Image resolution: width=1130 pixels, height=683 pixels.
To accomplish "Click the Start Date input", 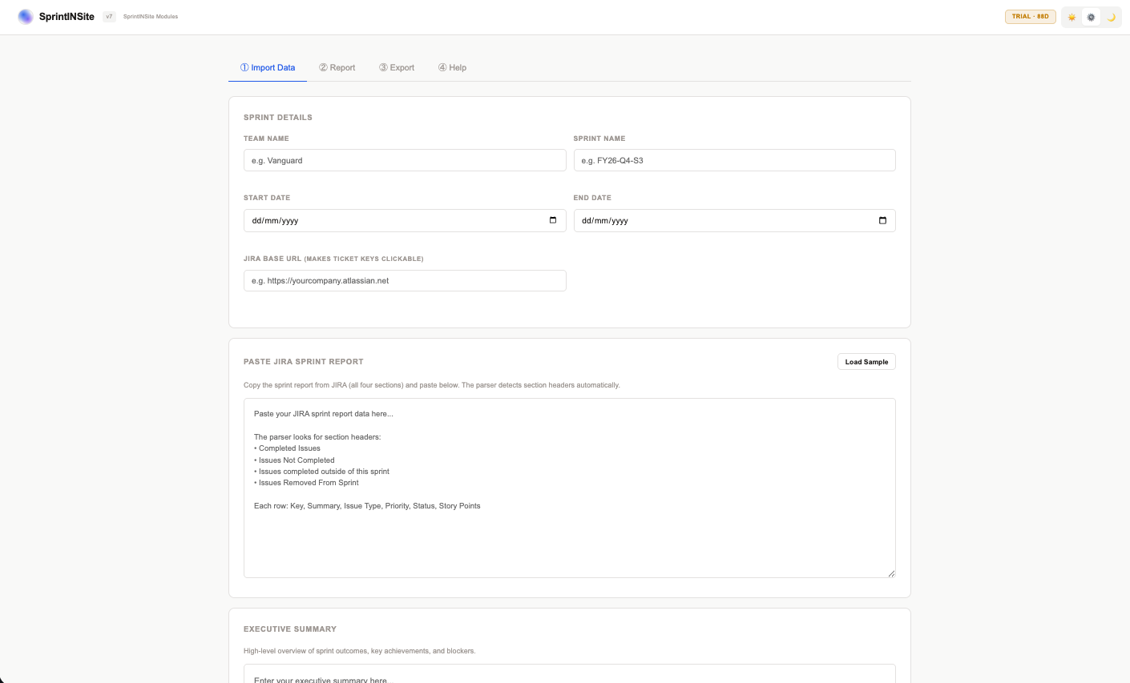I will pyautogui.click(x=405, y=220).
